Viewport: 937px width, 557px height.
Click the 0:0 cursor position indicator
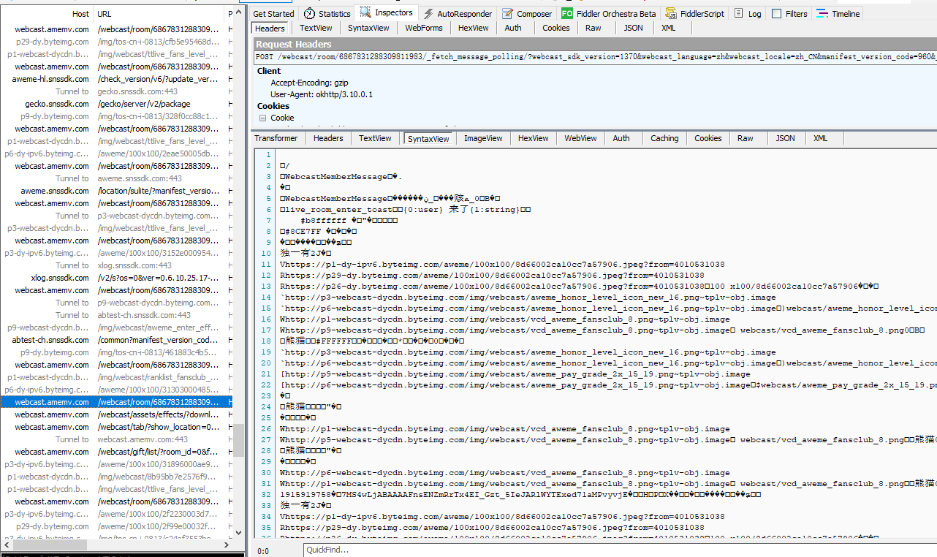263,550
